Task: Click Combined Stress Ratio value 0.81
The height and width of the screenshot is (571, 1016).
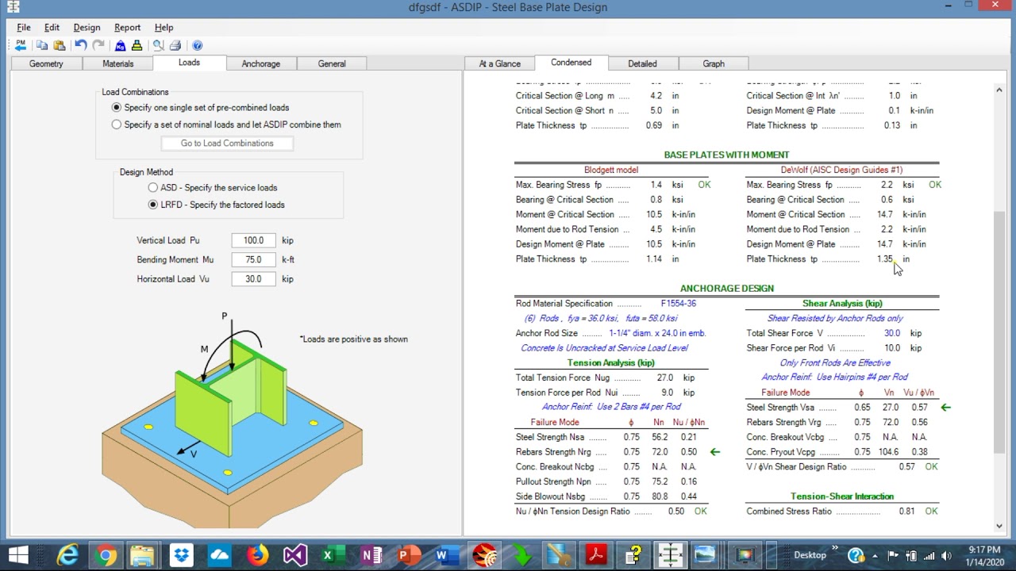Action: [x=906, y=512]
